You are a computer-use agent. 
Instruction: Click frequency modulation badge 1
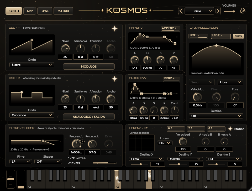(82, 141)
